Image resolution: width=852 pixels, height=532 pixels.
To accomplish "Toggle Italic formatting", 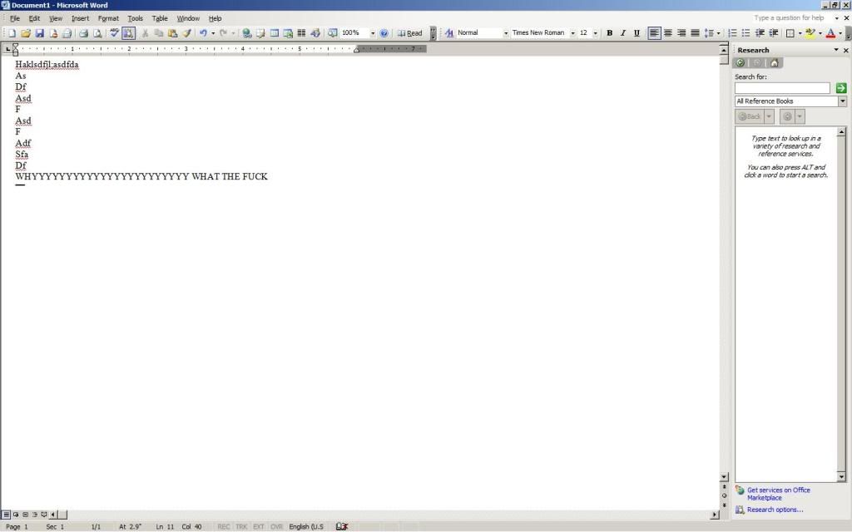I will [622, 33].
